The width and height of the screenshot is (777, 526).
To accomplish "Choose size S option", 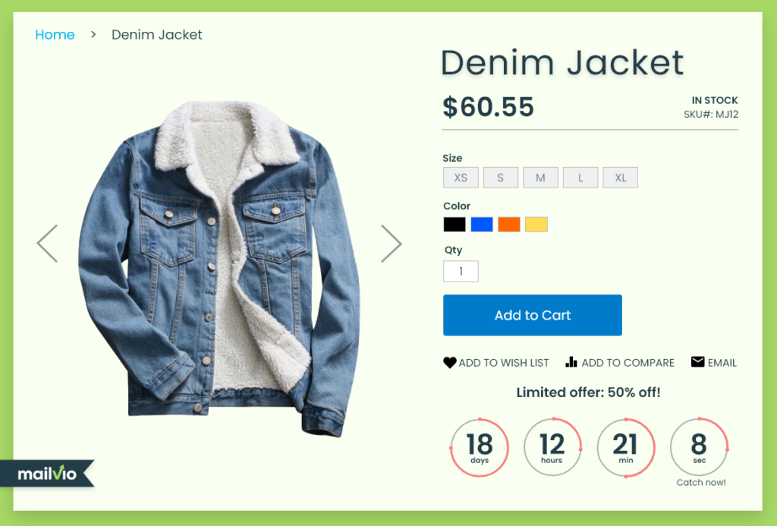I will pos(501,178).
